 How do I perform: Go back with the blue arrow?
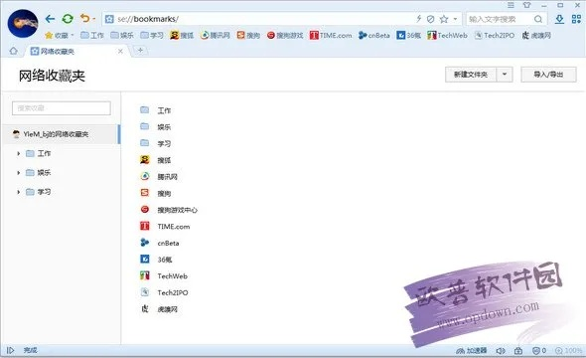(50, 19)
